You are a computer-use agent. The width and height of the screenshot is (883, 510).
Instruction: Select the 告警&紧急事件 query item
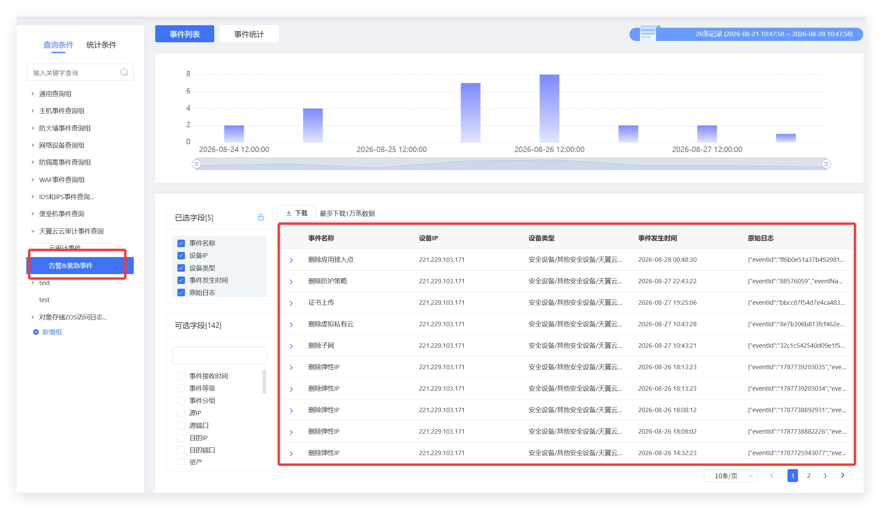click(x=80, y=265)
